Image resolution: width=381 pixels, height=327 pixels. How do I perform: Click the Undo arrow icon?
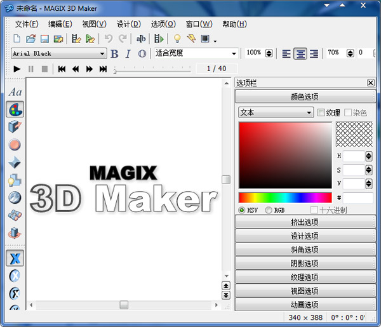108,39
